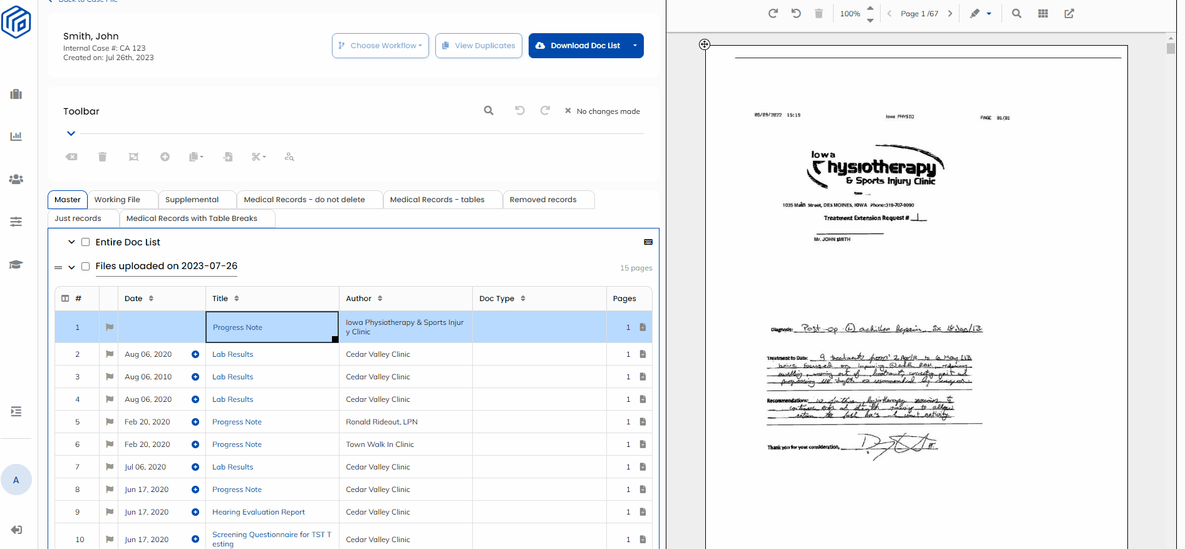Toggle the flag on row 7
Screen dimensions: 1185x549
pos(110,467)
